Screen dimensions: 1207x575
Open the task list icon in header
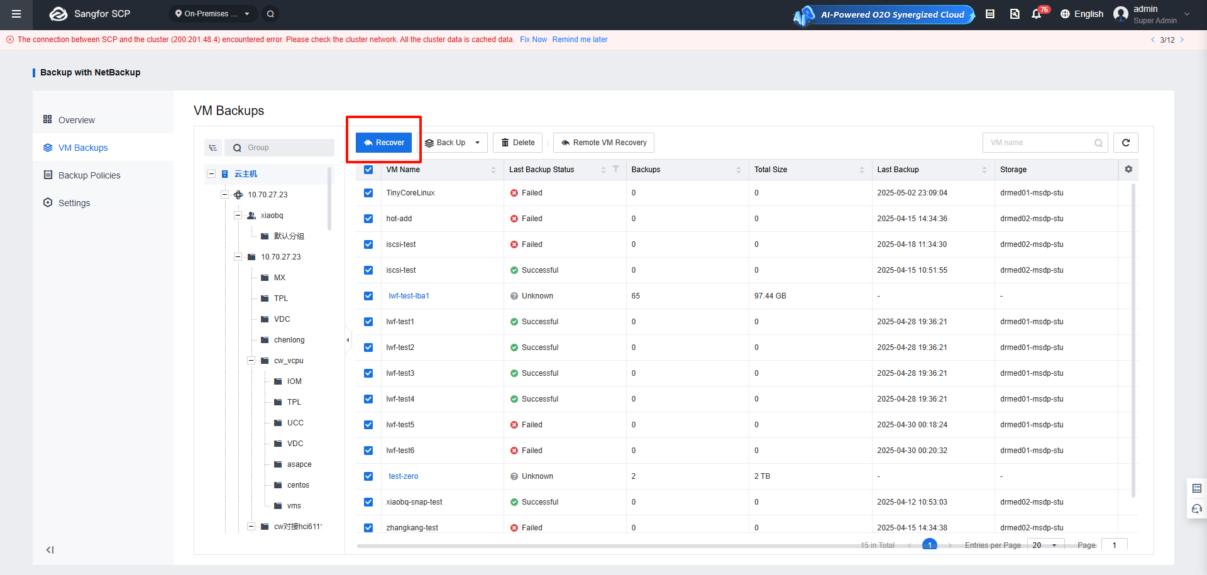990,14
